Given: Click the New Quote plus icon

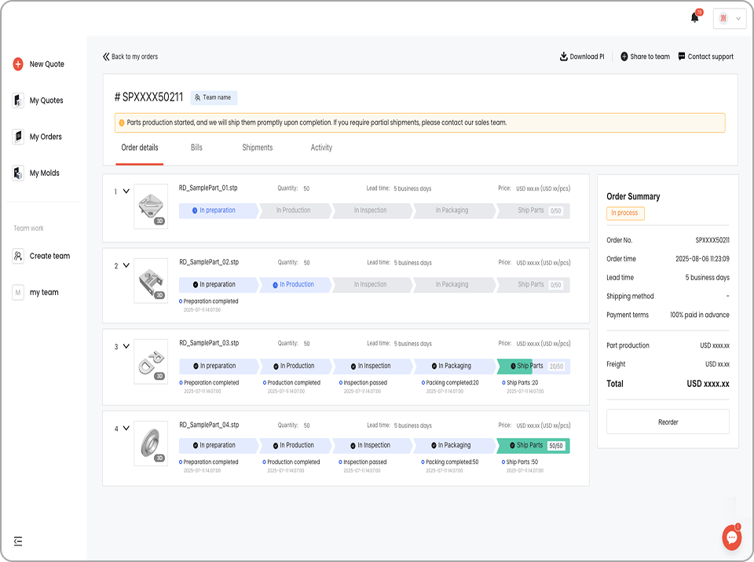Looking at the screenshot, I should click(x=18, y=64).
